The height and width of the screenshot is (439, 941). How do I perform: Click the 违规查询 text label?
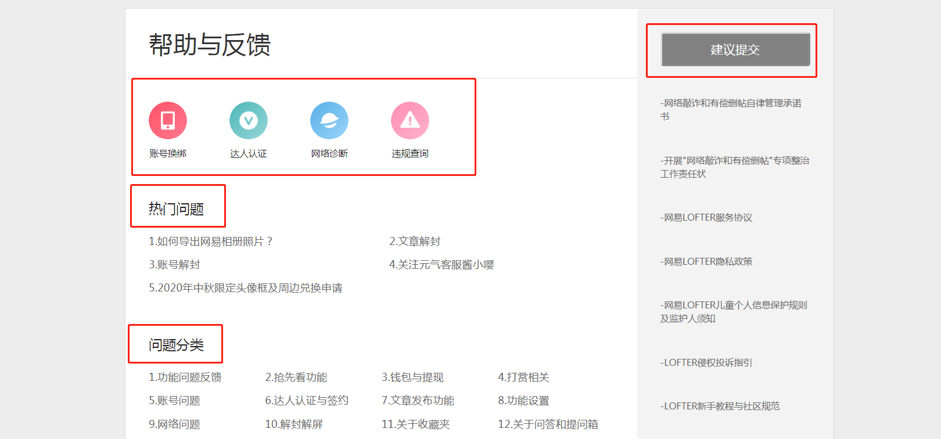tap(410, 153)
